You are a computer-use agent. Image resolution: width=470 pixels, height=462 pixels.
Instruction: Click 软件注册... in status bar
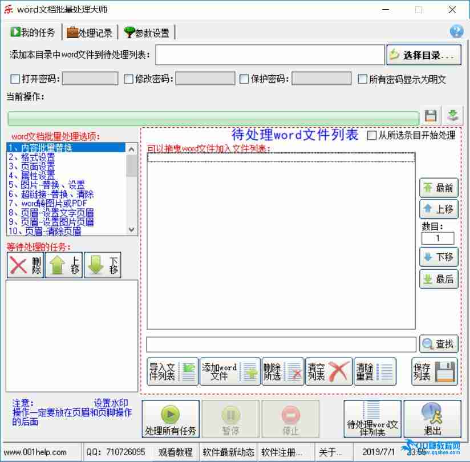(281, 452)
